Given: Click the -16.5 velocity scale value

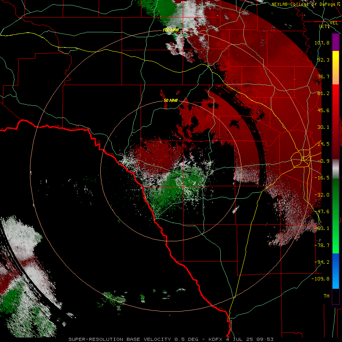Looking at the screenshot, I should point(322,178).
